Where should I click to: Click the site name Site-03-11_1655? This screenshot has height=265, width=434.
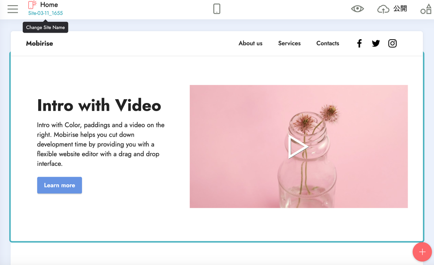[45, 13]
